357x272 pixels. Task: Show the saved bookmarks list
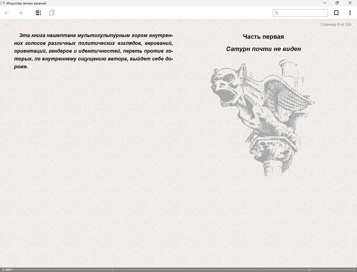click(x=52, y=13)
